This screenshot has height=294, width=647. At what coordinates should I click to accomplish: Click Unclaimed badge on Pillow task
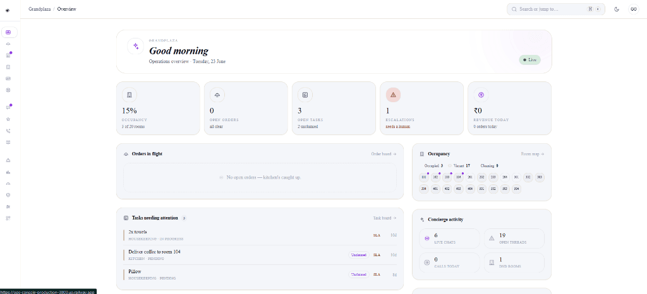coord(359,274)
